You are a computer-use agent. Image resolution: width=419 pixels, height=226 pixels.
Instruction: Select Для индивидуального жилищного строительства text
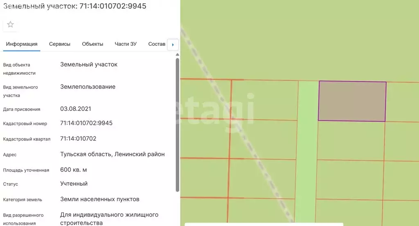[109, 219]
